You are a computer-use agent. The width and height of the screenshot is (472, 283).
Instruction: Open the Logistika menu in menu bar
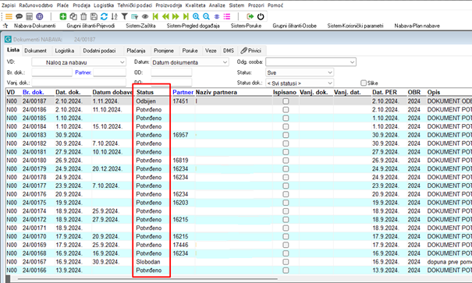pyautogui.click(x=104, y=5)
